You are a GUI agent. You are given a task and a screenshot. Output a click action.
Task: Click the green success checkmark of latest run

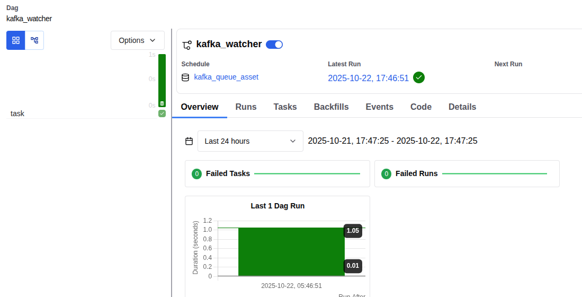click(x=419, y=77)
